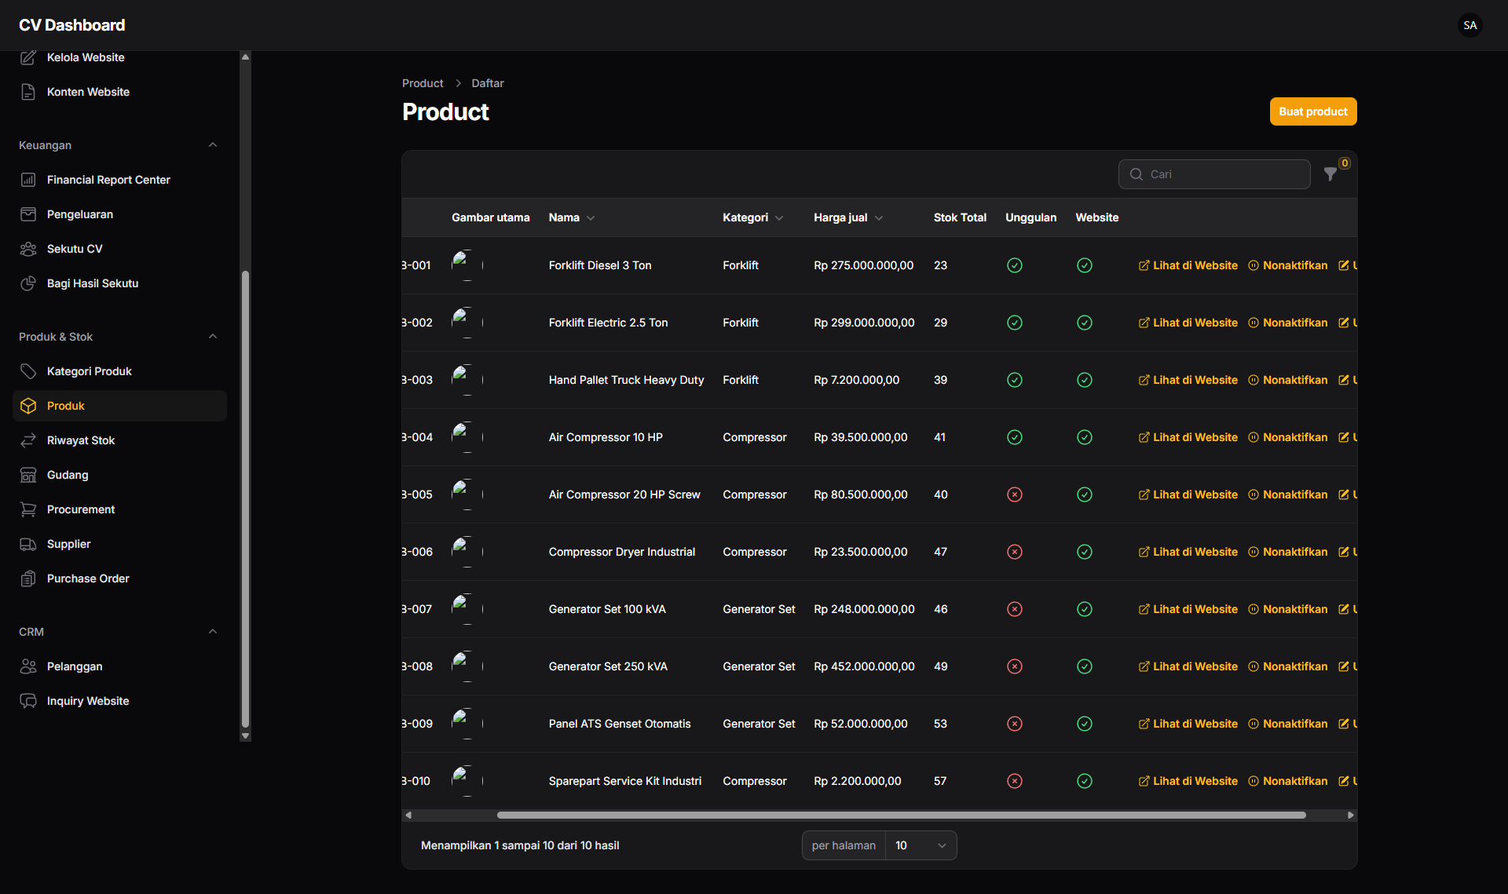The width and height of the screenshot is (1508, 894).
Task: Click the Supplier truck icon
Action: [28, 544]
